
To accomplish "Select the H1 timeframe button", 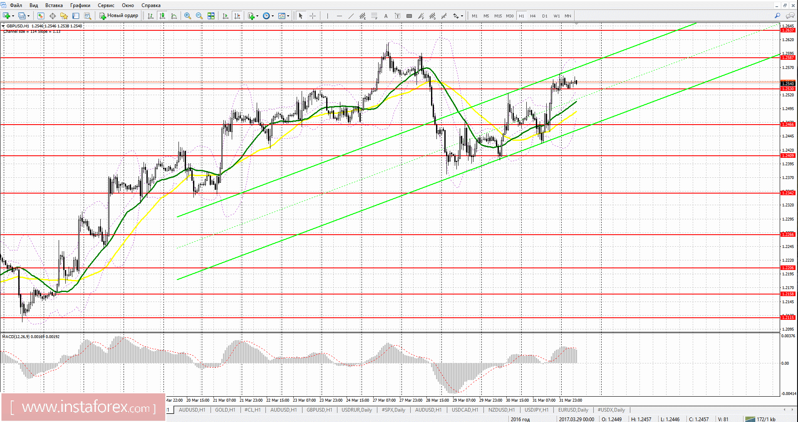I will coord(521,16).
